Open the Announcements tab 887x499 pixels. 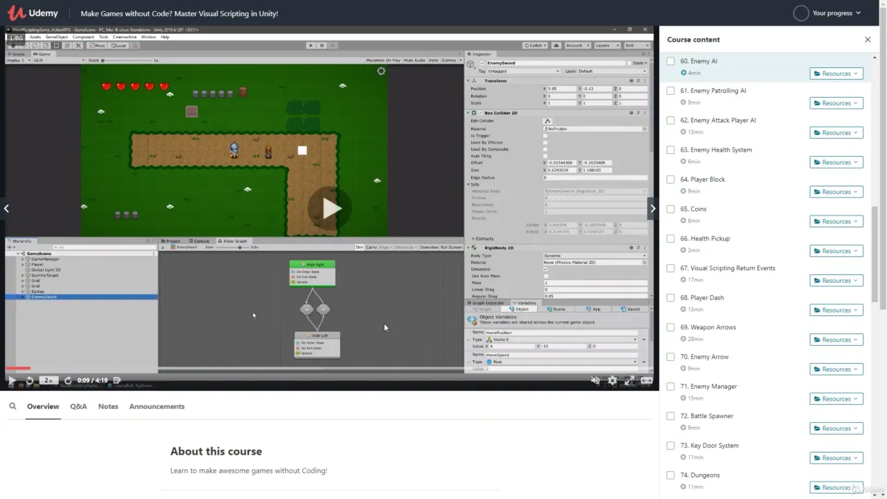pos(157,406)
